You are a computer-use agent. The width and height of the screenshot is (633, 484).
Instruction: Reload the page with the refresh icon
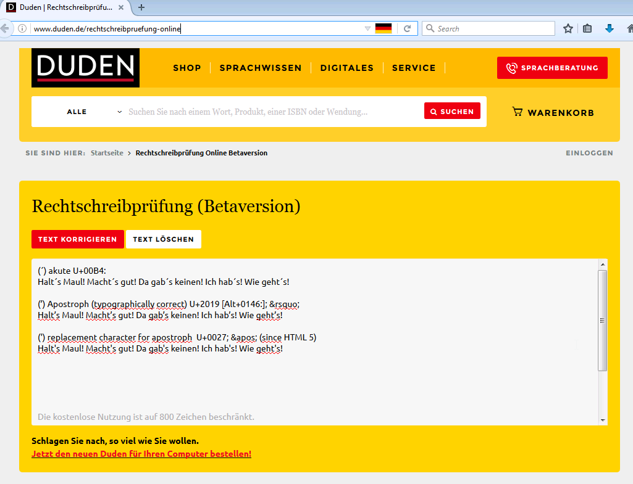point(408,28)
